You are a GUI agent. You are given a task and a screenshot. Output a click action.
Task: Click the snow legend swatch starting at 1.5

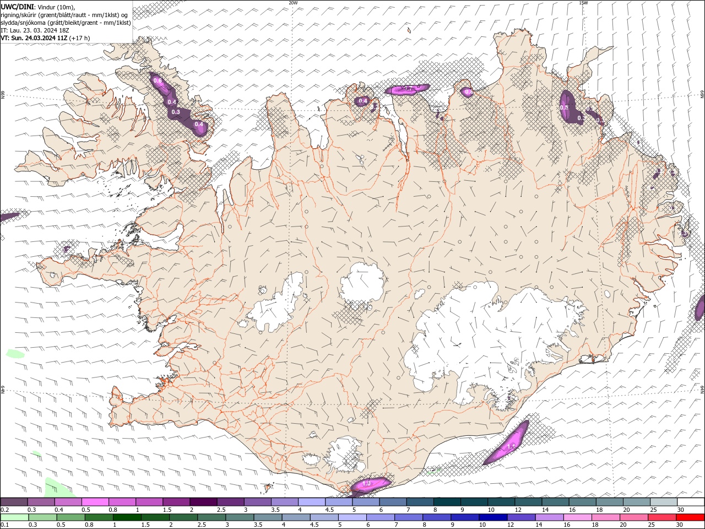pos(176,502)
